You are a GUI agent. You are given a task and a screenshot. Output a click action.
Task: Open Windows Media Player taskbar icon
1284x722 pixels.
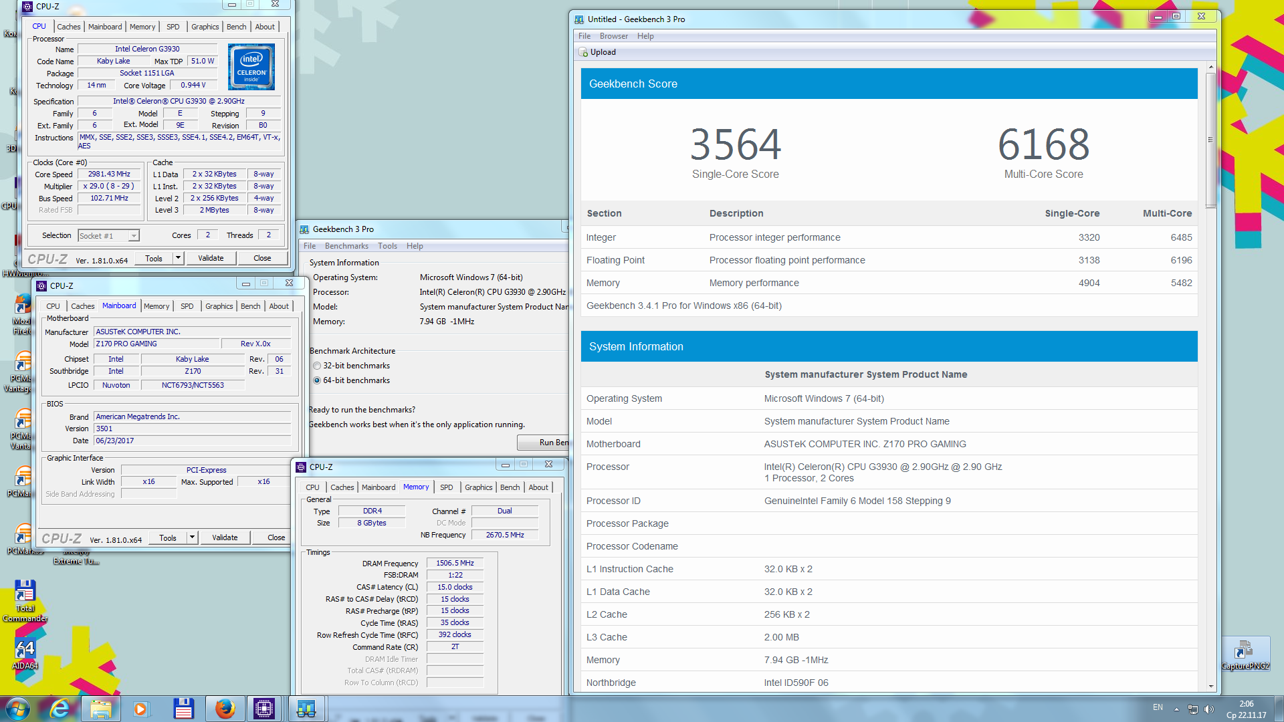(140, 708)
